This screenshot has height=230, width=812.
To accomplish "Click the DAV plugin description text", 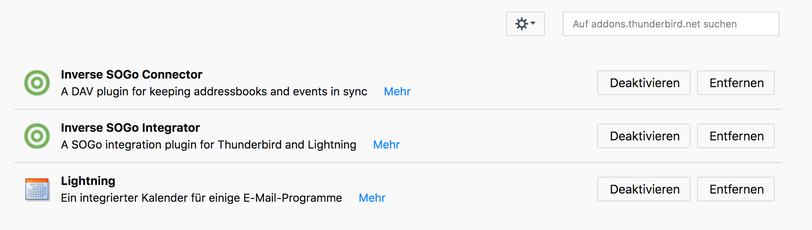I will pos(214,92).
